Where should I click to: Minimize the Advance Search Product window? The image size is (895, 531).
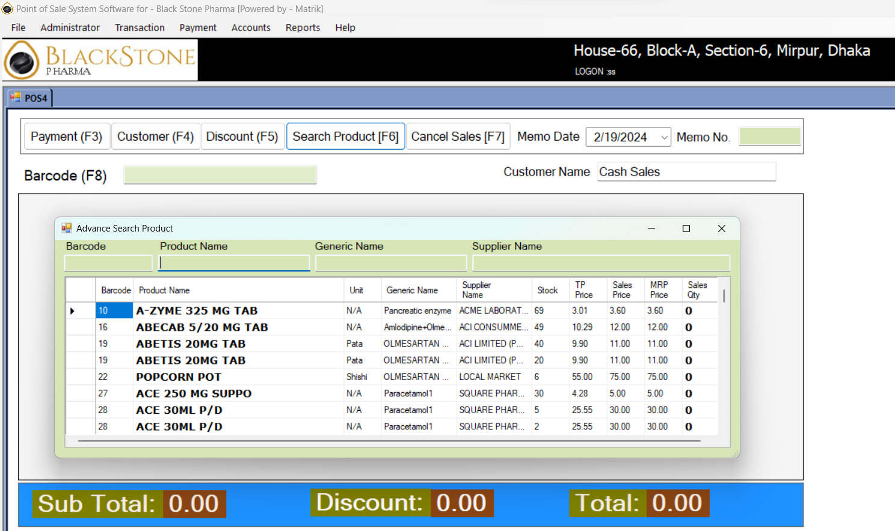651,229
